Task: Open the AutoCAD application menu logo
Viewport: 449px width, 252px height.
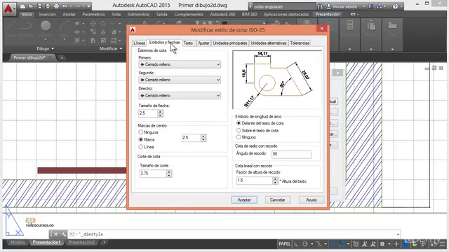Action: point(8,9)
